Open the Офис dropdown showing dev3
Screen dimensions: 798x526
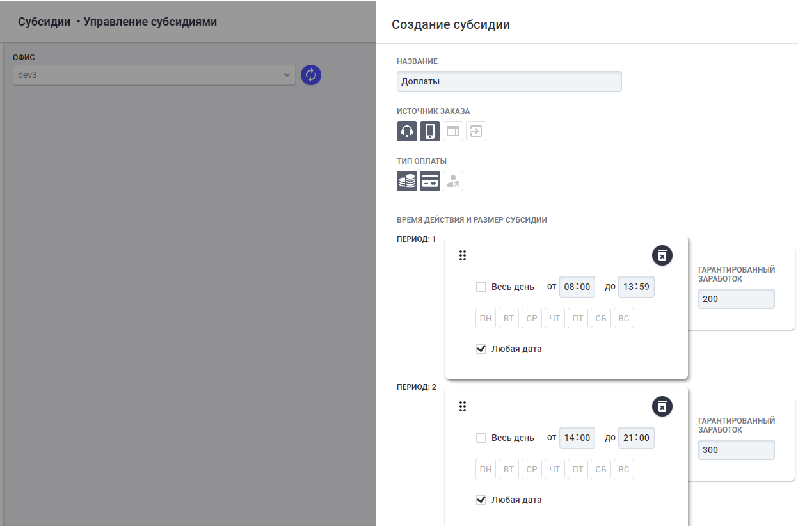tap(154, 75)
